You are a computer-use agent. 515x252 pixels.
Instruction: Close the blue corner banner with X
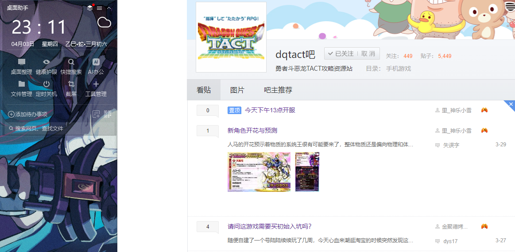(511, 104)
